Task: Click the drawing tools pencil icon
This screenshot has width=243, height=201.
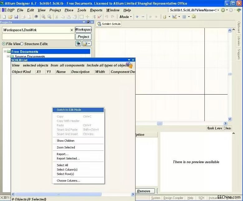Action: tap(174, 17)
